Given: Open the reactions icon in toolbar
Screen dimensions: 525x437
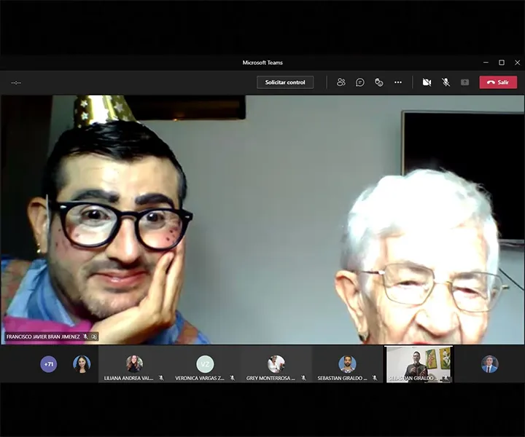Looking at the screenshot, I should click(379, 82).
